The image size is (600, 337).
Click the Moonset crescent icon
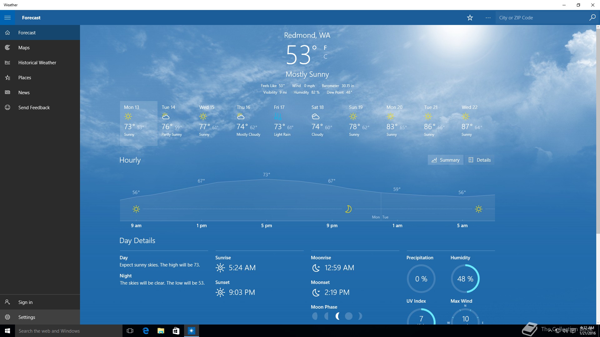click(316, 292)
